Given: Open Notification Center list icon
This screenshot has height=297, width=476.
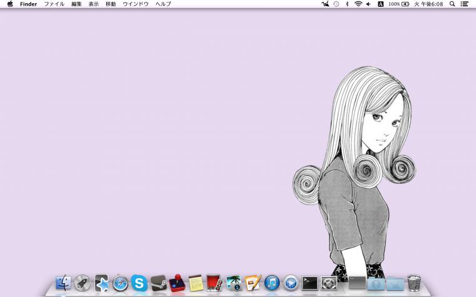Looking at the screenshot, I should [464, 4].
